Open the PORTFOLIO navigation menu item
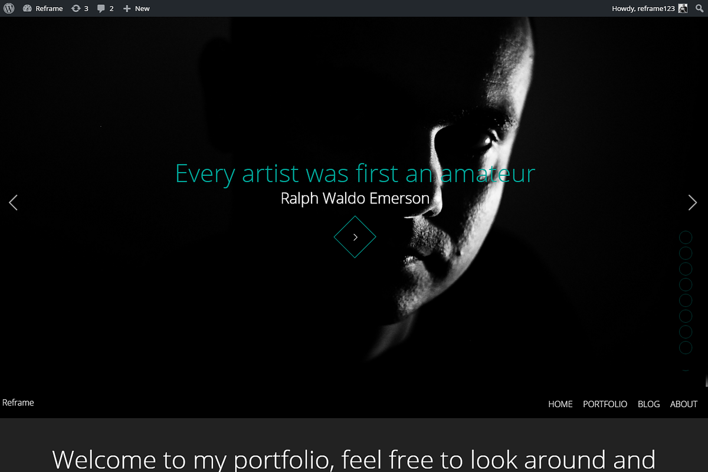This screenshot has width=708, height=472. coord(605,404)
